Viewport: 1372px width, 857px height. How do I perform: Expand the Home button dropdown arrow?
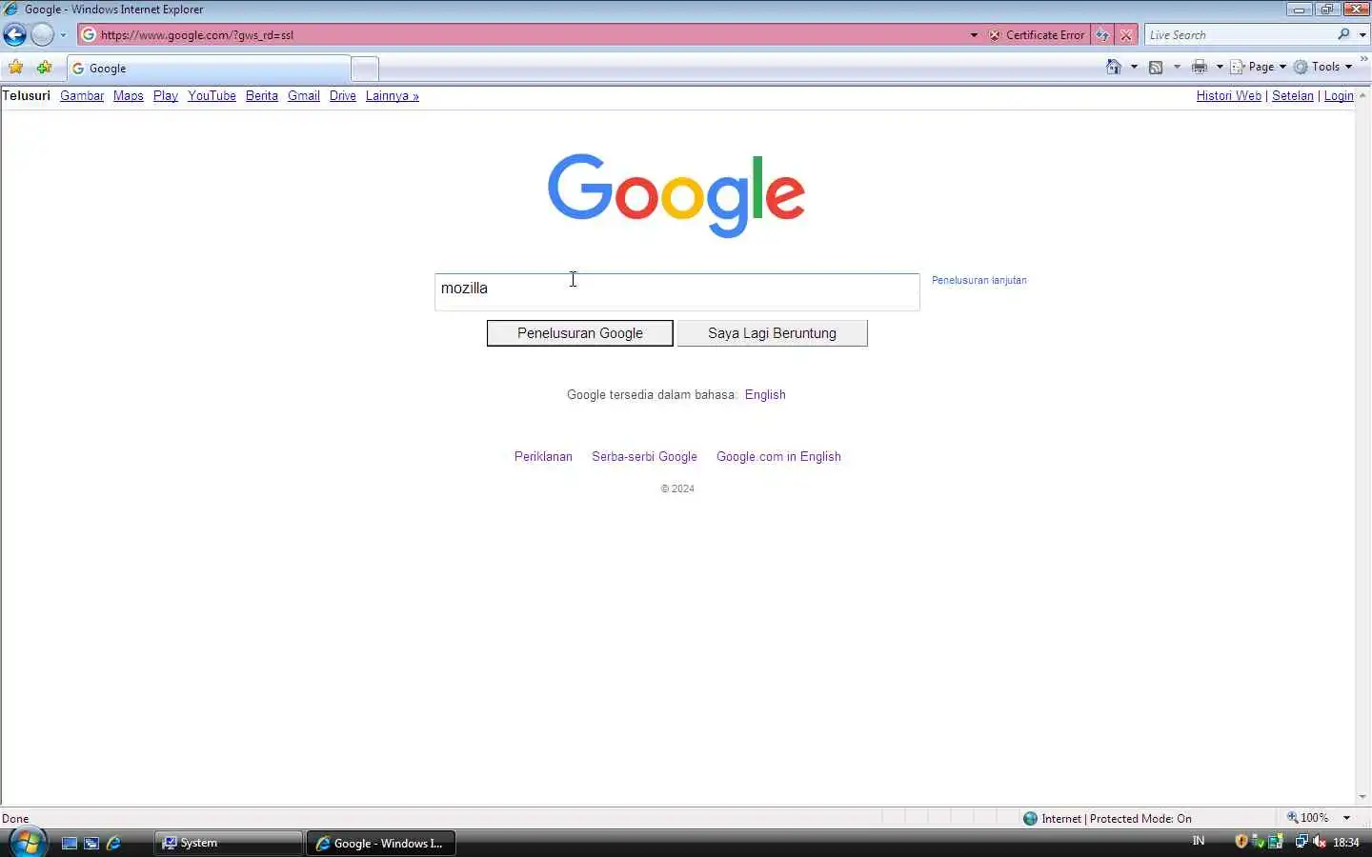point(1134,67)
